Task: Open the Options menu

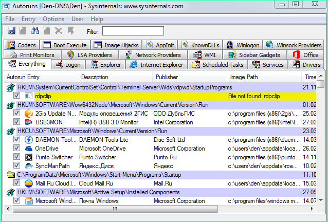Action: 53,19
